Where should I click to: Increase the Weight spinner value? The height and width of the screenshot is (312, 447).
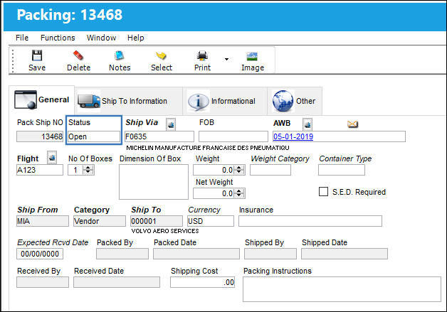(x=239, y=168)
